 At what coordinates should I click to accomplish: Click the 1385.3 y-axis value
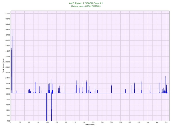point(8,94)
